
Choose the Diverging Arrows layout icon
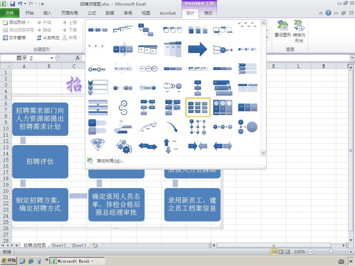223,146
